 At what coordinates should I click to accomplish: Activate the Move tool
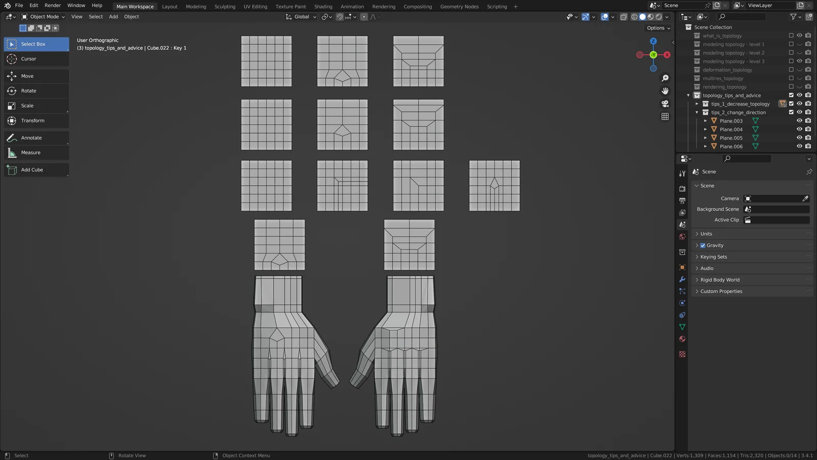36,76
